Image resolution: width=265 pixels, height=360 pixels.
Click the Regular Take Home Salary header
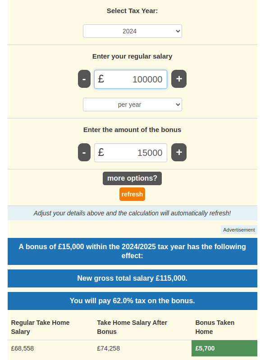click(x=41, y=327)
